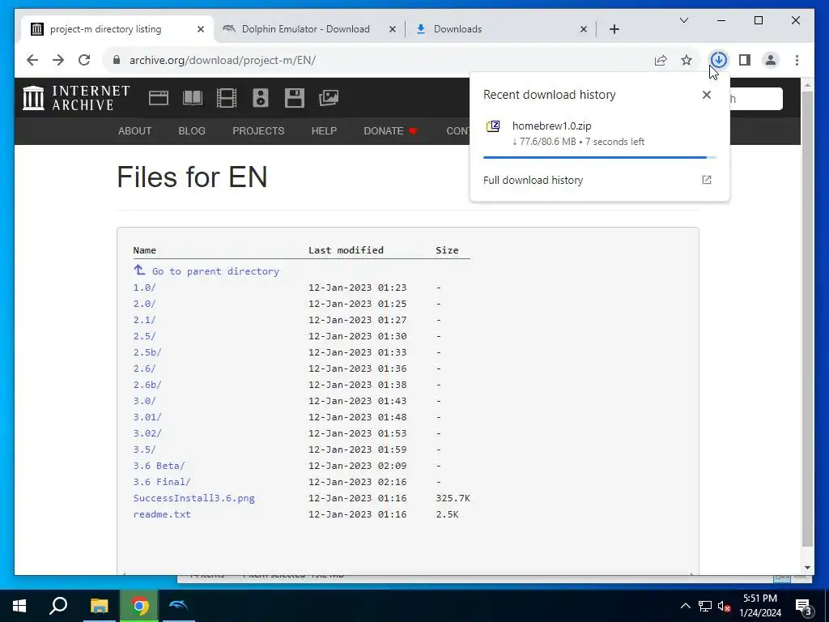Open the Software floppy disk icon
Viewport: 829px width, 622px height.
point(295,98)
